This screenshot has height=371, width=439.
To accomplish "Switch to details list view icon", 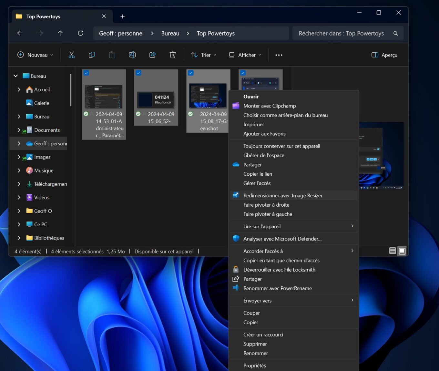I will tap(393, 251).
